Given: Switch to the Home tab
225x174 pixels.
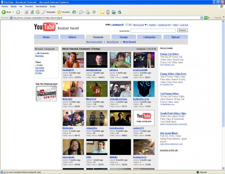Looking at the screenshot, I should tap(46, 37).
